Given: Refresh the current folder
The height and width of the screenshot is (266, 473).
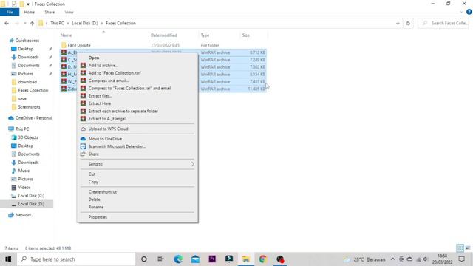Looking at the screenshot, I should coord(408,23).
